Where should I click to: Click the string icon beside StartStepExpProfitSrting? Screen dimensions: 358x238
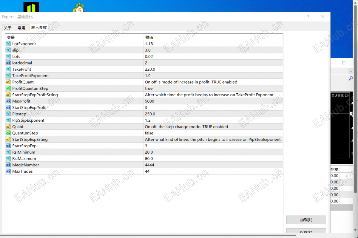[8, 95]
